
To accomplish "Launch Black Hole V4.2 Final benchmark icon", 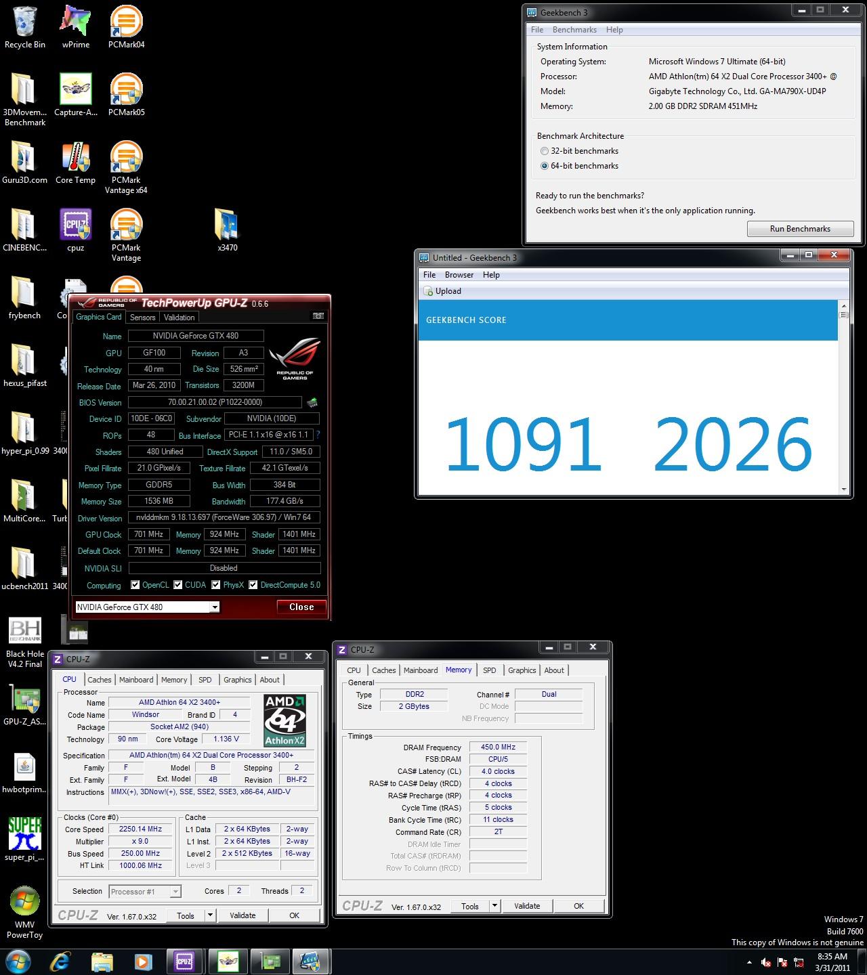I will (24, 642).
